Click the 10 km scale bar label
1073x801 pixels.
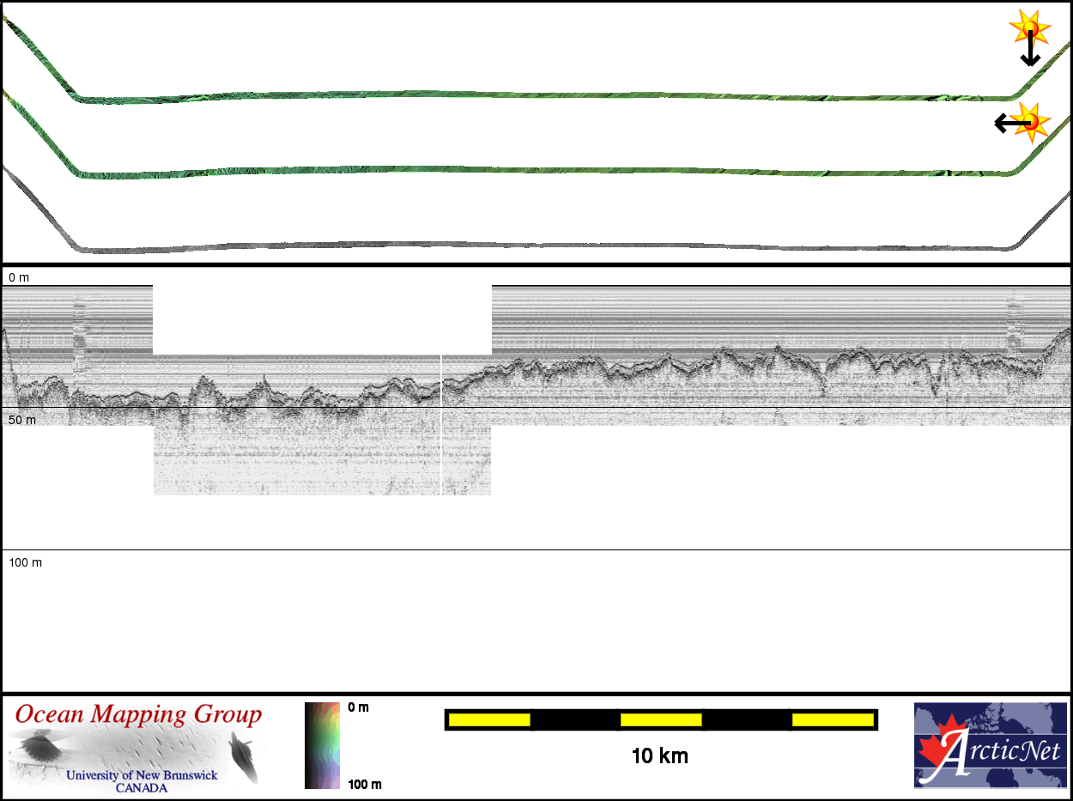coord(659,756)
